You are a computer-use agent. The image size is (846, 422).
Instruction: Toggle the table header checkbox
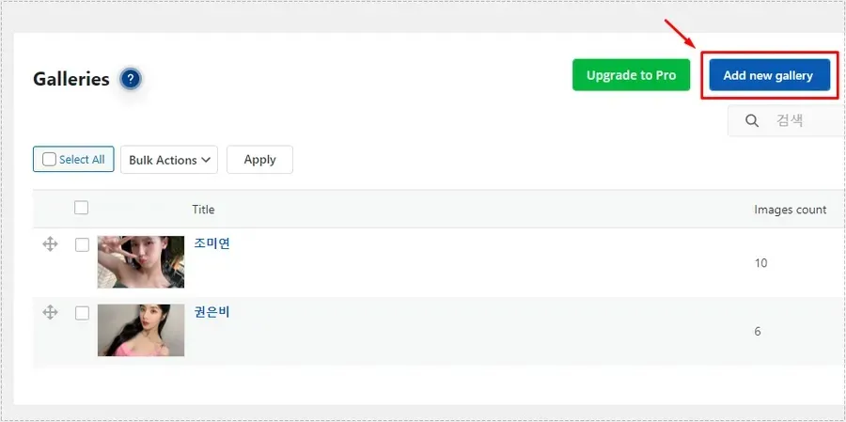[82, 208]
